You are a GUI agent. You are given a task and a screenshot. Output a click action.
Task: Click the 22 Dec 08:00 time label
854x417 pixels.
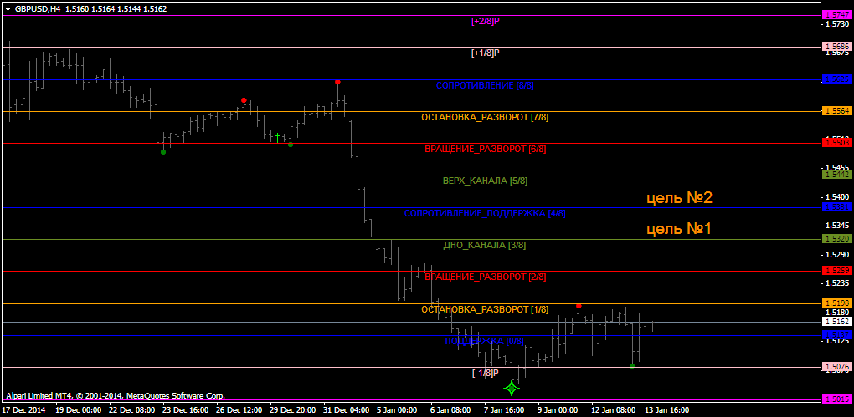(131, 410)
